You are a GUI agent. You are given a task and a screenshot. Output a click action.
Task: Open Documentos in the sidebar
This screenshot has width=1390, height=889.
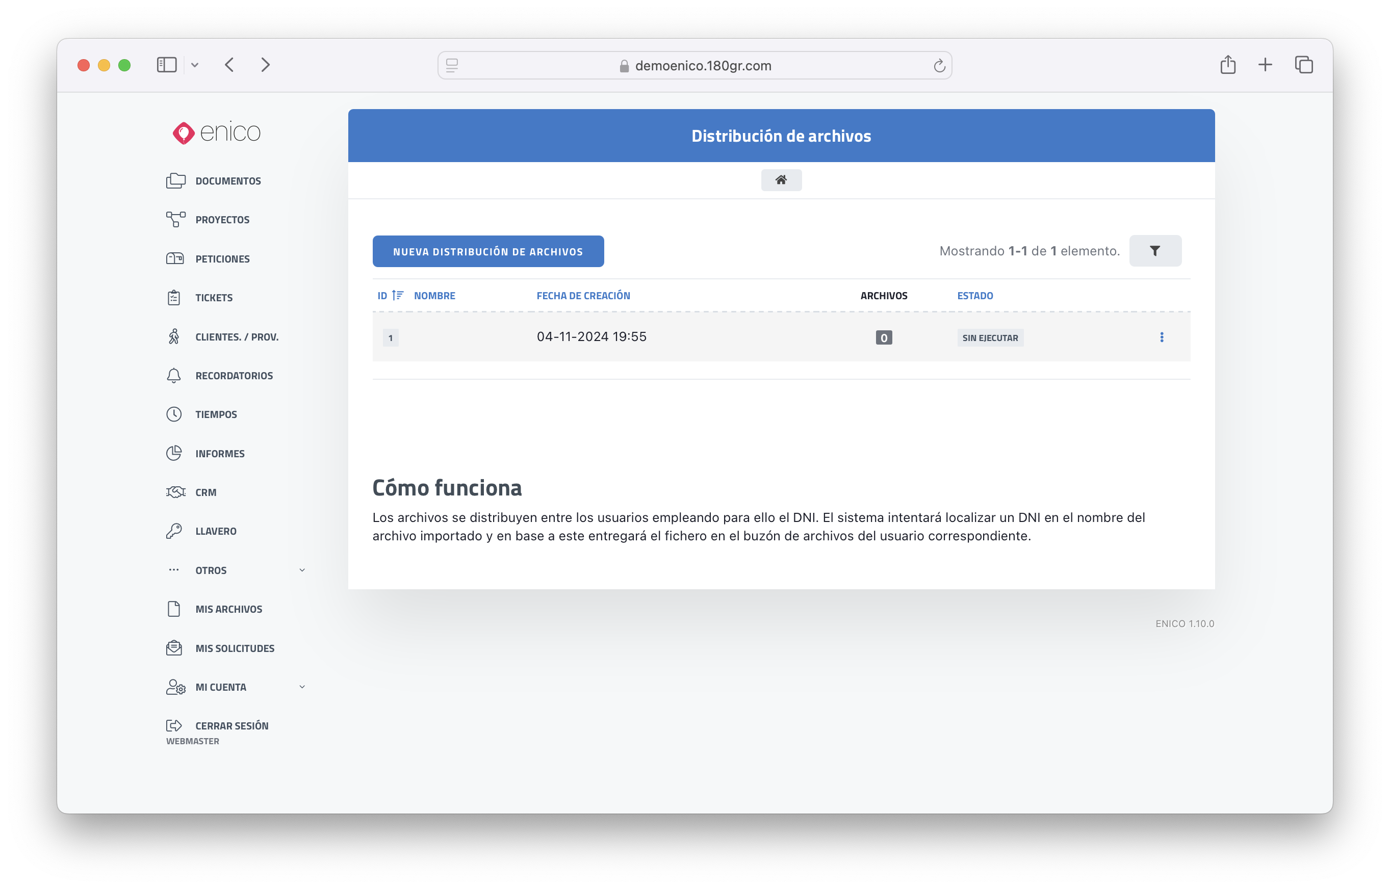(x=227, y=180)
